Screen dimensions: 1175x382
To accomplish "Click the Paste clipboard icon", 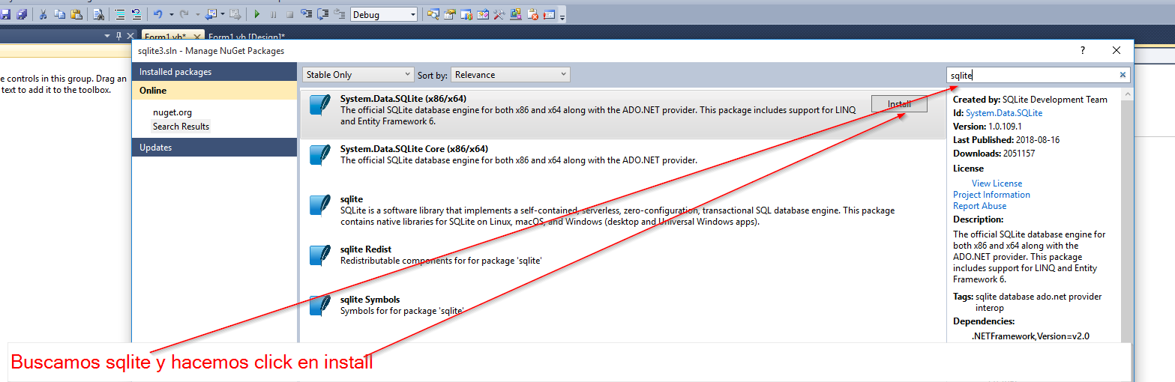I will coord(76,14).
